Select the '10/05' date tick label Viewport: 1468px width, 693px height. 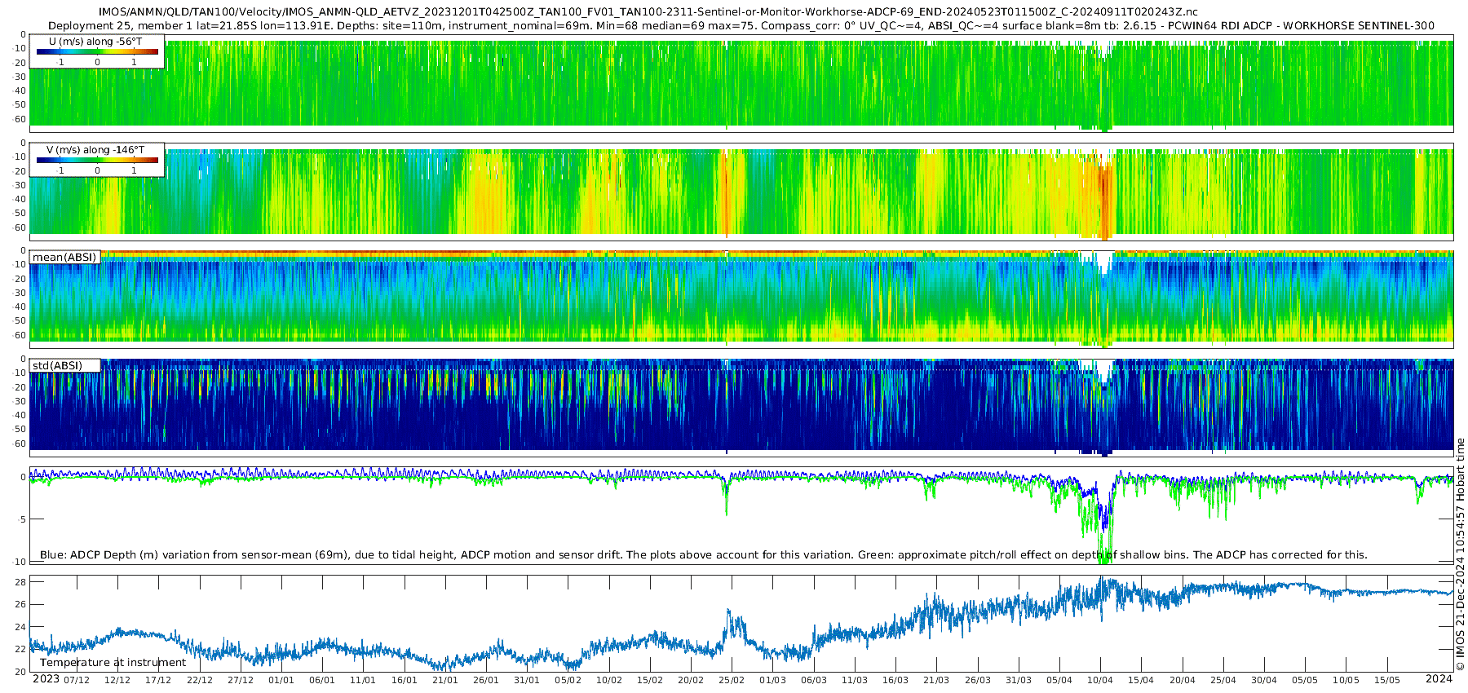1346,681
